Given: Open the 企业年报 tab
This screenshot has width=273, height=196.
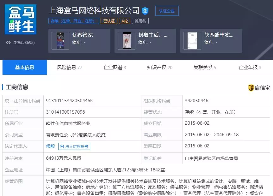Looking at the screenshot, I should pyautogui.click(x=250, y=68).
